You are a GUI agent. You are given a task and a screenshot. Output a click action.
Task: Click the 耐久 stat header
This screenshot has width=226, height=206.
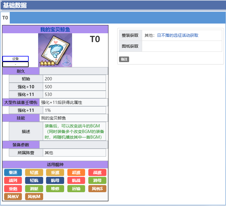[21, 71]
